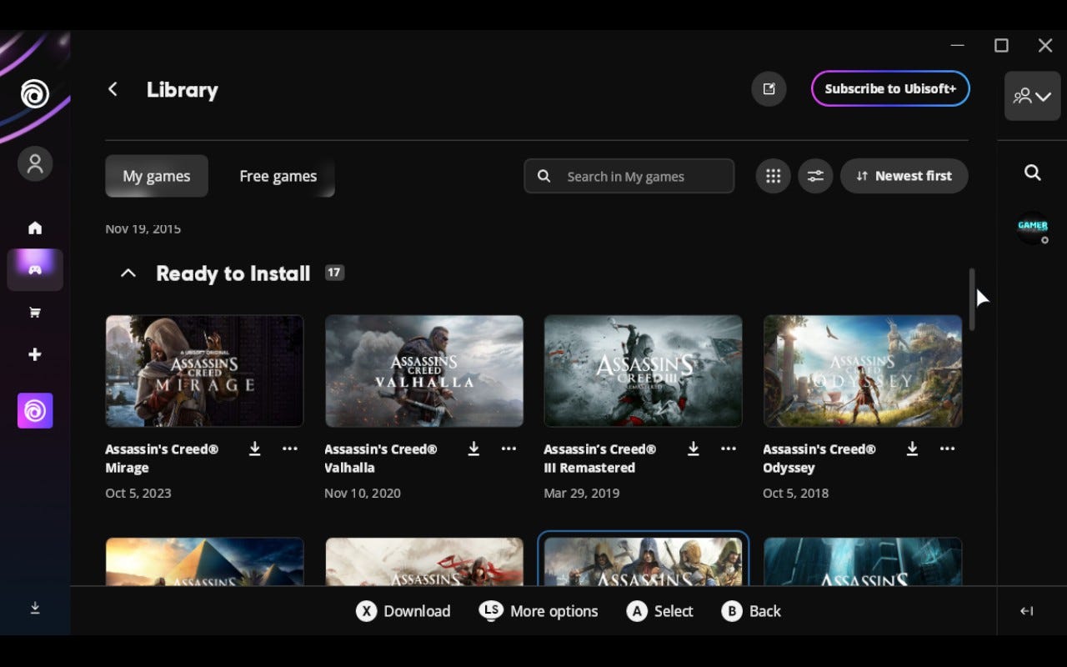Open the friends dropdown at top right

(1032, 96)
